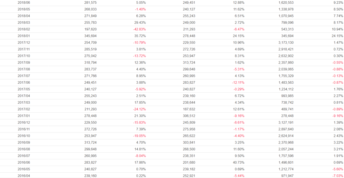The width and height of the screenshot is (344, 178).
Task: Click the 2017/02 row date
Action: 24,109
